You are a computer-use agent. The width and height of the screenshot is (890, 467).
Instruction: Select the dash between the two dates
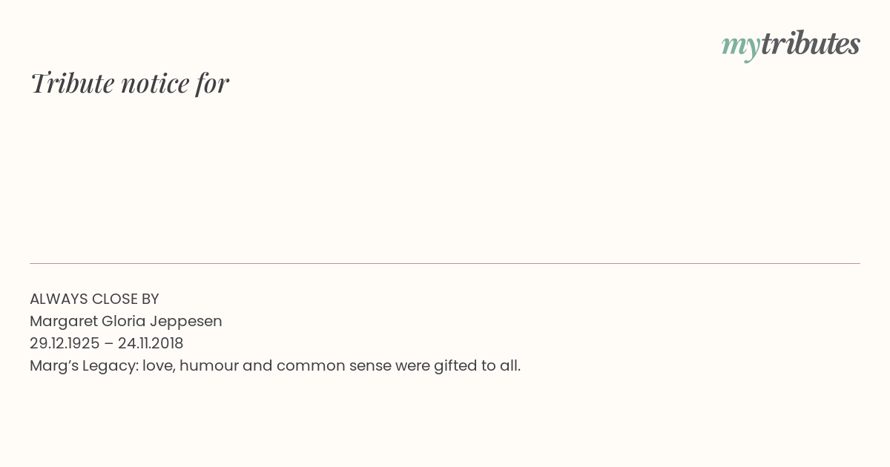coord(109,344)
